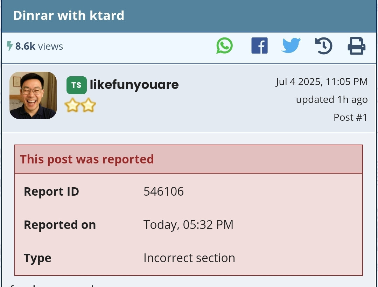Share the post via WhatsApp icon
378x287 pixels.
(224, 45)
